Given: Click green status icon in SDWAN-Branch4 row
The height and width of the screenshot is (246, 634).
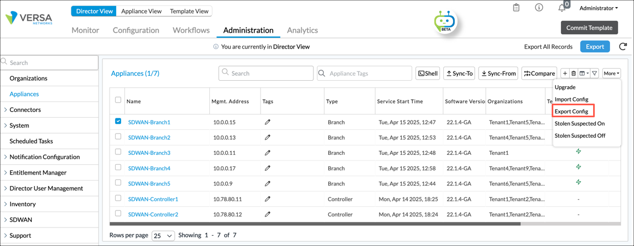Looking at the screenshot, I should [x=578, y=167].
